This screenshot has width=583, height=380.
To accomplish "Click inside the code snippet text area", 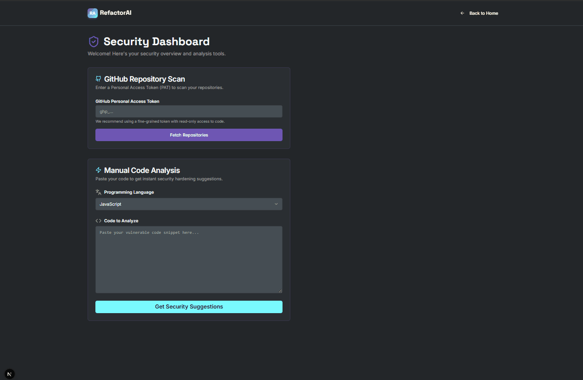I will pyautogui.click(x=188, y=259).
